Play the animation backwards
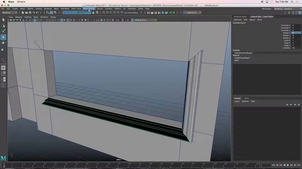302x169 pixels. tap(284, 165)
